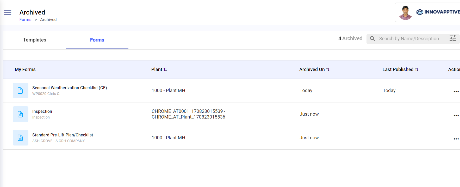Click the Innovapptive logo
460x187 pixels.
[438, 12]
